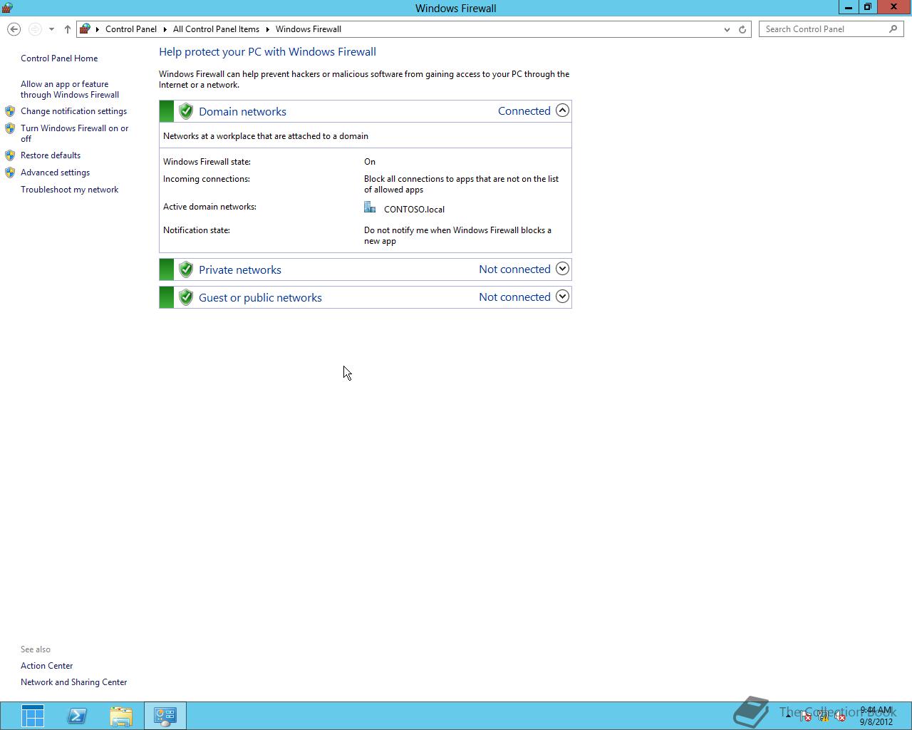Screen dimensions: 912x730
Task: Expand breadcrumb arrow after All Control Panel Items
Action: (x=268, y=29)
